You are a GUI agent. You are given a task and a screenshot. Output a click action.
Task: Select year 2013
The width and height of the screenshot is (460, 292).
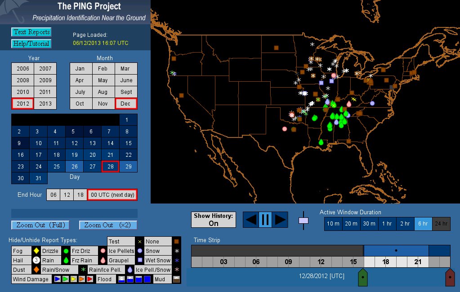[x=45, y=104]
